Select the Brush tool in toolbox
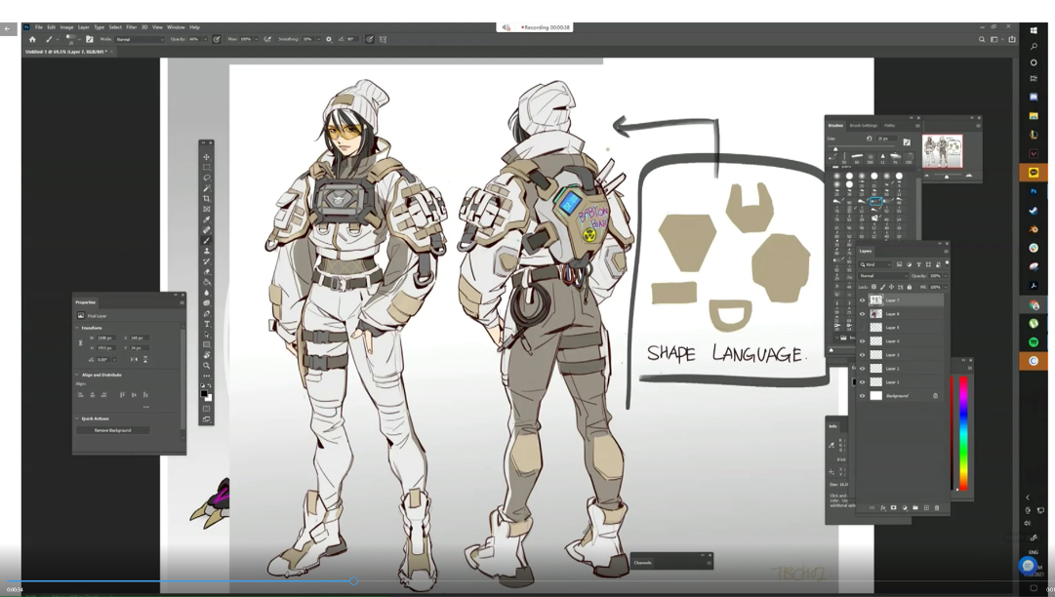This screenshot has height=597, width=1055. click(x=207, y=241)
